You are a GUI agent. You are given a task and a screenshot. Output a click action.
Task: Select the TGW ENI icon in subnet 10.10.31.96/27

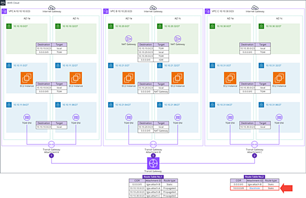[279, 117]
